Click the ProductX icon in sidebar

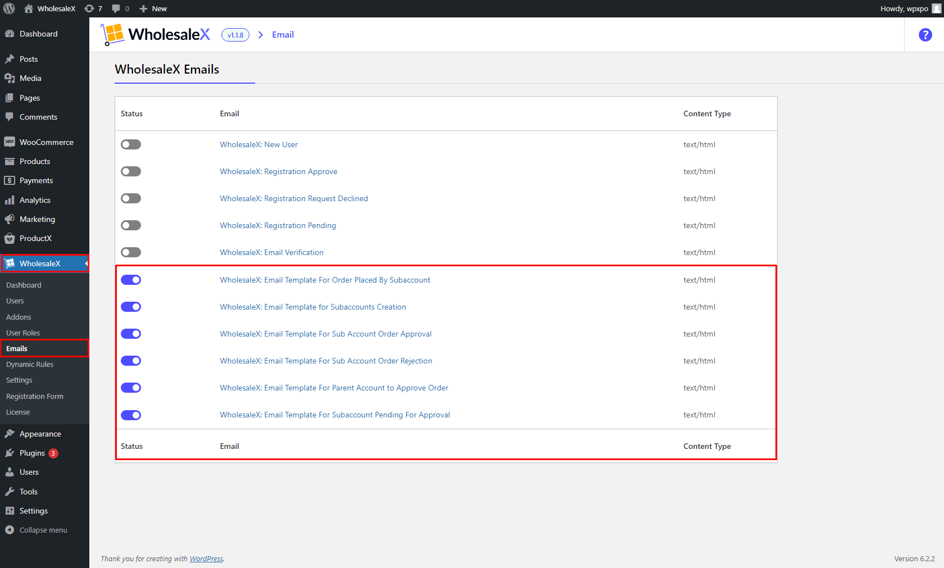click(x=10, y=238)
